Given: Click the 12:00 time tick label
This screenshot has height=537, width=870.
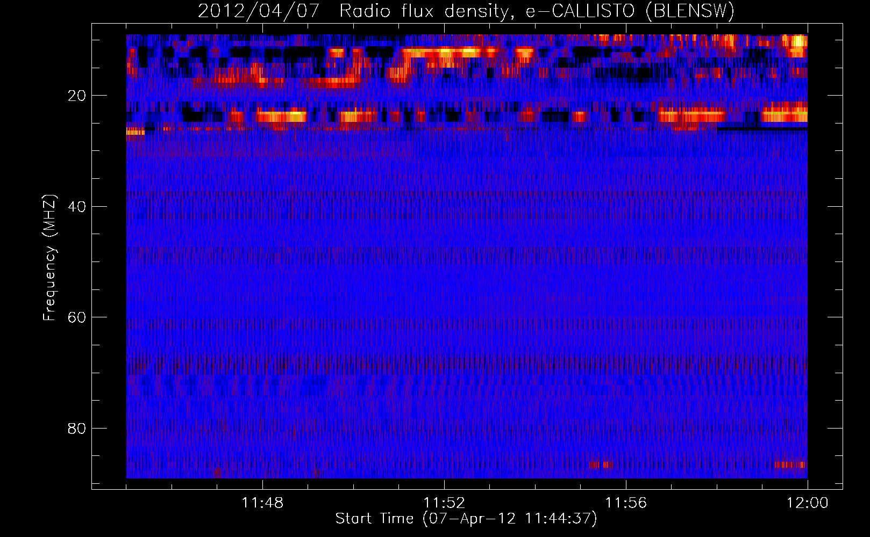Looking at the screenshot, I should point(808,503).
